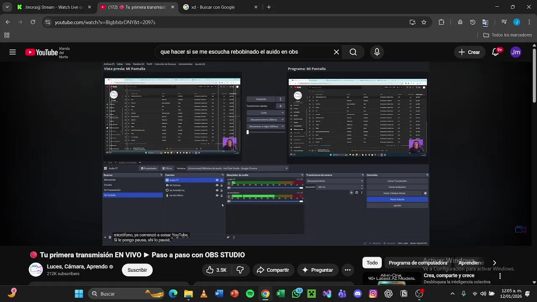Screen dimensions: 537x302
Task: Go back to the previous page
Action: coord(8,22)
